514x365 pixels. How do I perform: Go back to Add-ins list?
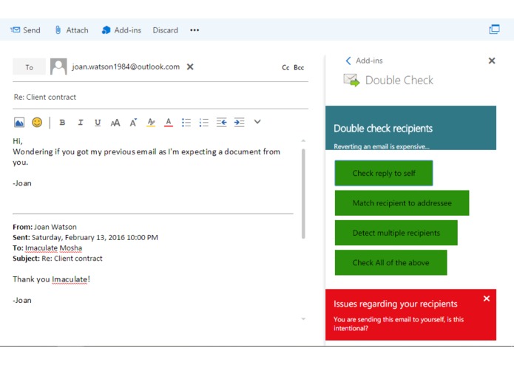pyautogui.click(x=364, y=61)
